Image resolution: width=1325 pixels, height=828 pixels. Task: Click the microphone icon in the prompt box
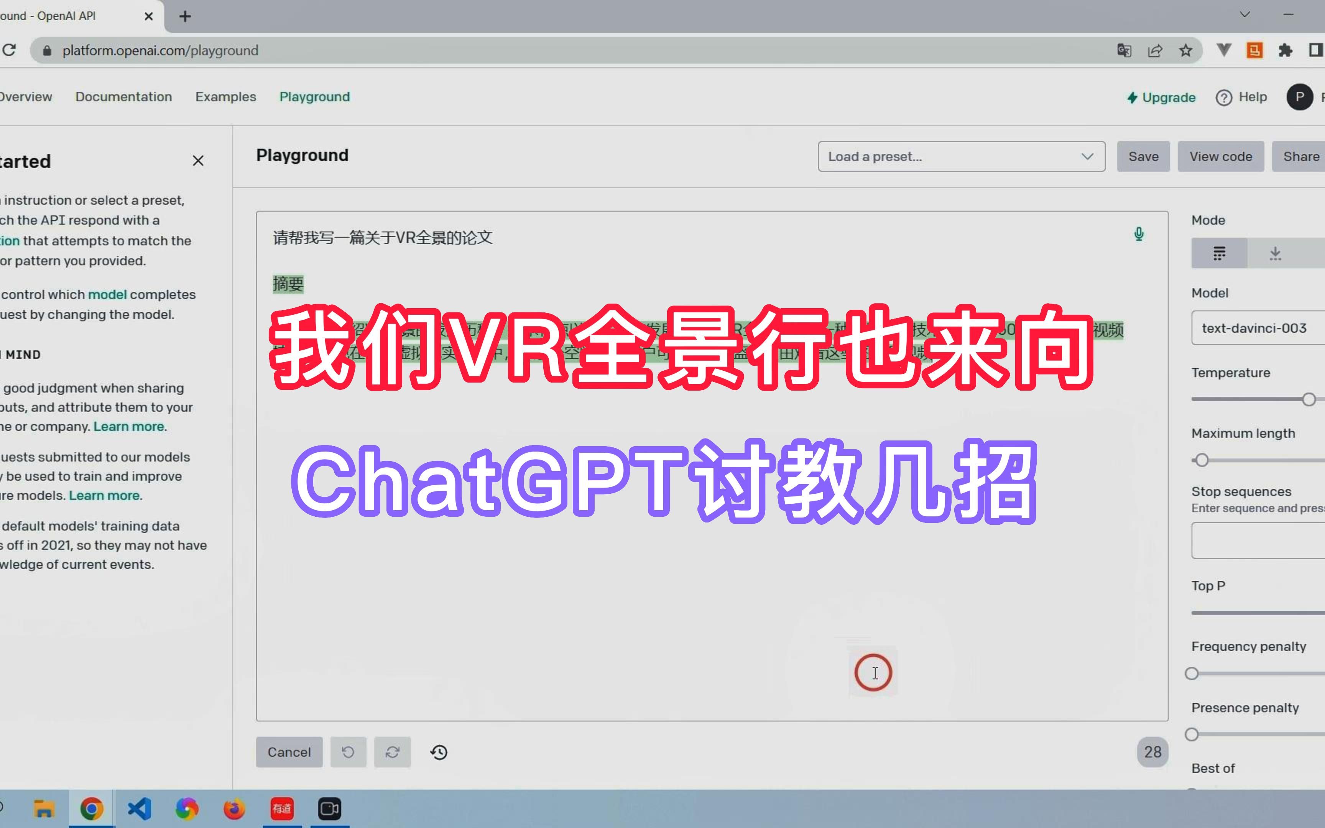coord(1139,234)
